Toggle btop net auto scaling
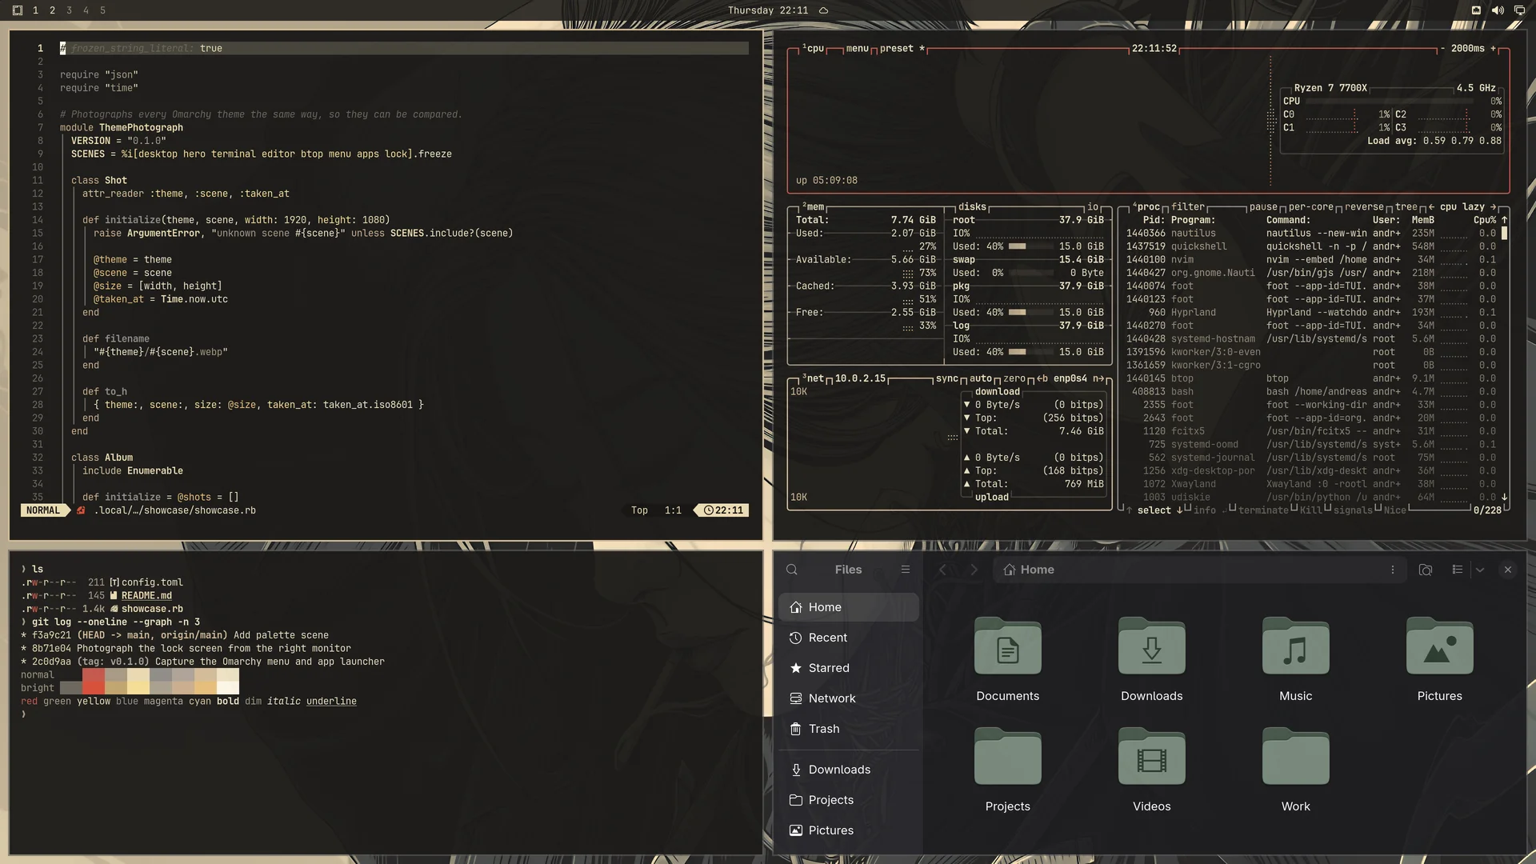The width and height of the screenshot is (1536, 864). [x=981, y=378]
